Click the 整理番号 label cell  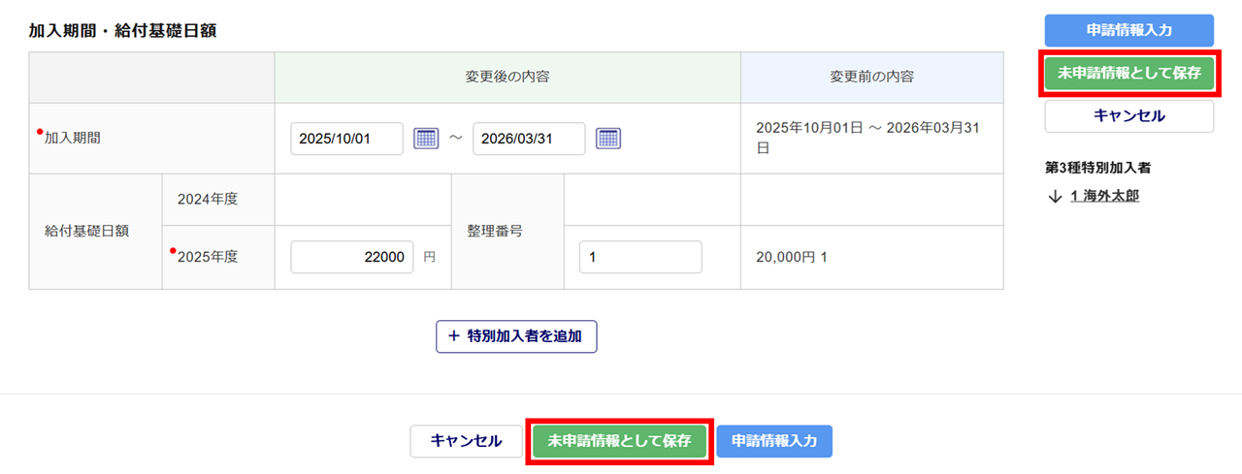tap(495, 233)
